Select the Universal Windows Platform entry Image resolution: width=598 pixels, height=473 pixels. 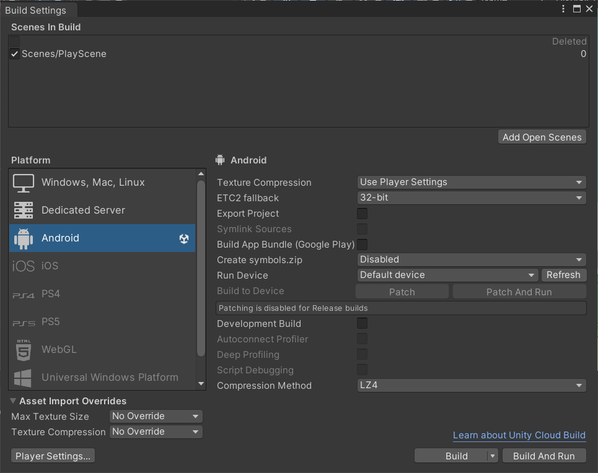coord(102,377)
